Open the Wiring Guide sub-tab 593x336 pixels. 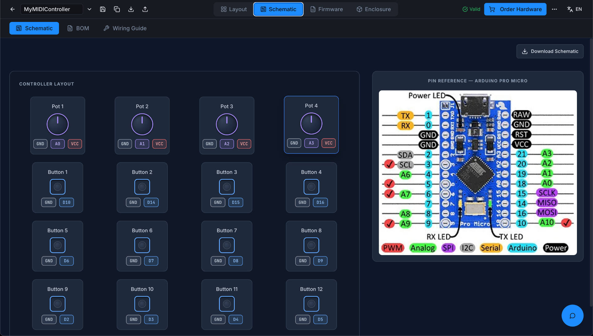pyautogui.click(x=125, y=28)
